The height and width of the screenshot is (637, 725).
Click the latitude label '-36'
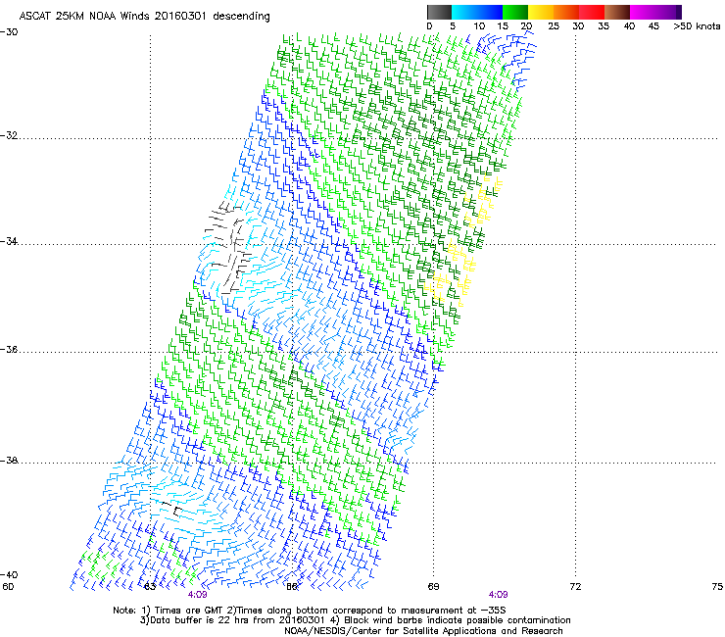(9, 349)
